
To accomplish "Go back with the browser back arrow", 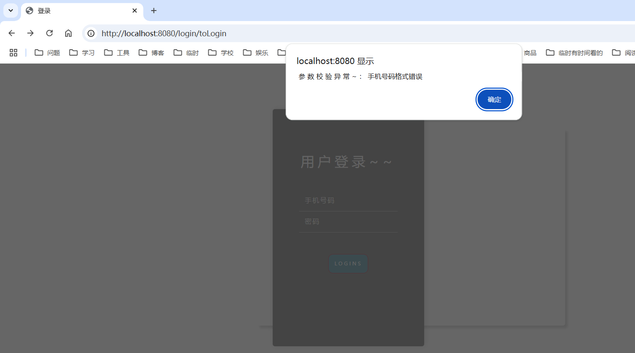I will pyautogui.click(x=12, y=33).
